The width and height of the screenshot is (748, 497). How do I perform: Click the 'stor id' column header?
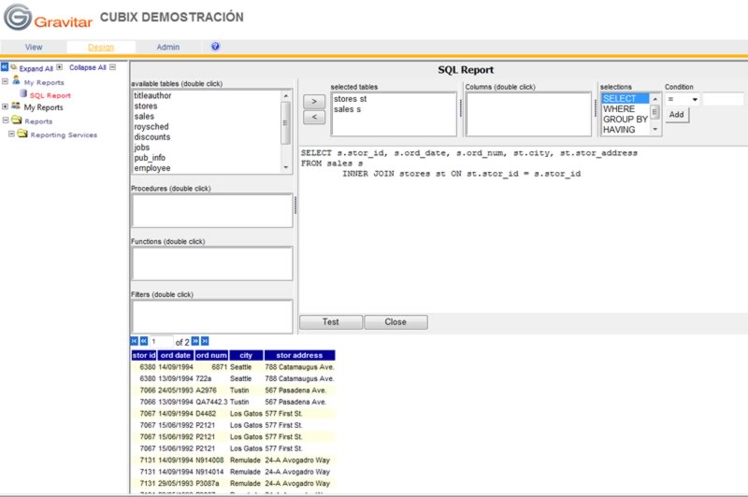point(144,356)
